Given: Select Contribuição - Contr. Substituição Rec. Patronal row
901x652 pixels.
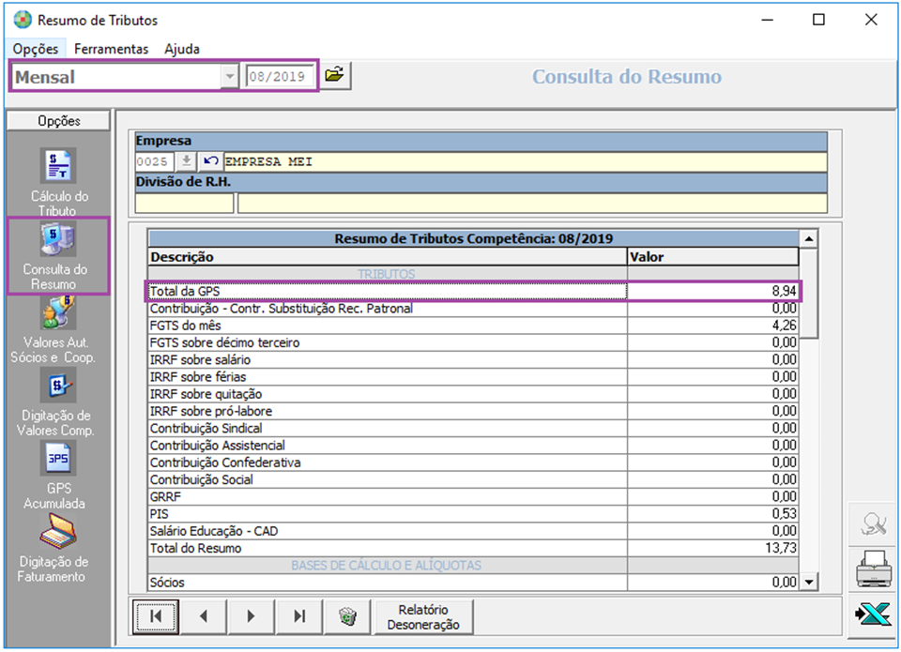Looking at the screenshot, I should [473, 309].
